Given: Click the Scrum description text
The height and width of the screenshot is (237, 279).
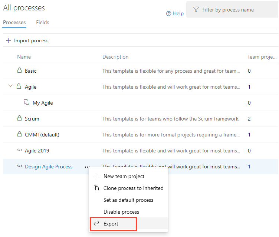Looking at the screenshot, I should 171,119.
